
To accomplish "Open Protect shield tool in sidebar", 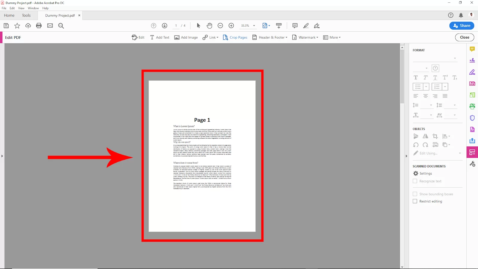I will tap(472, 118).
